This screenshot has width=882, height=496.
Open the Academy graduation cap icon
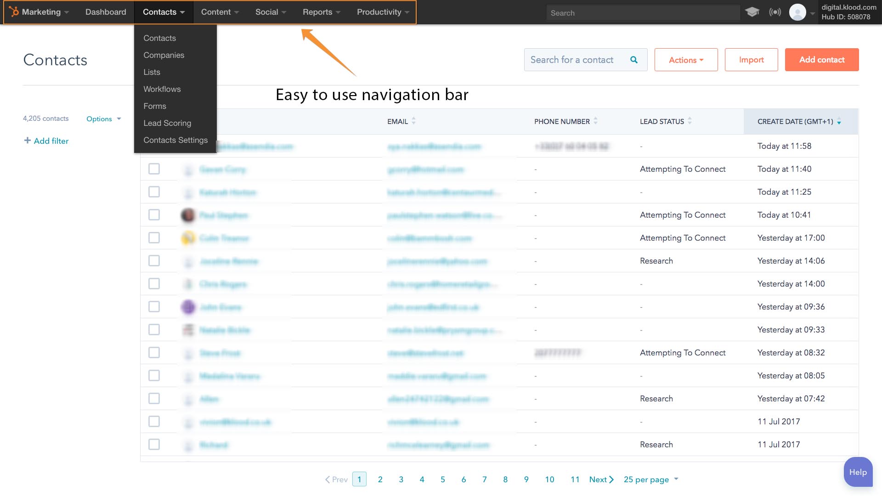[752, 12]
